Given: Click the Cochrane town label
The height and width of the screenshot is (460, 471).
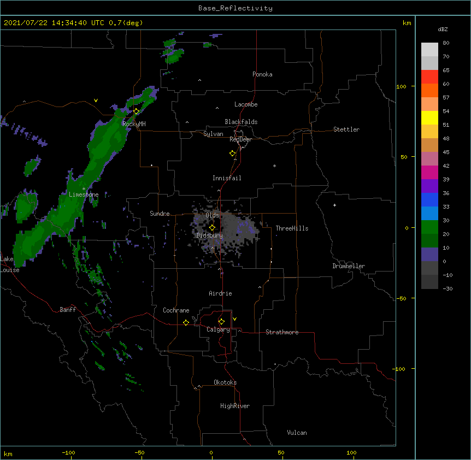Looking at the screenshot, I should [176, 310].
